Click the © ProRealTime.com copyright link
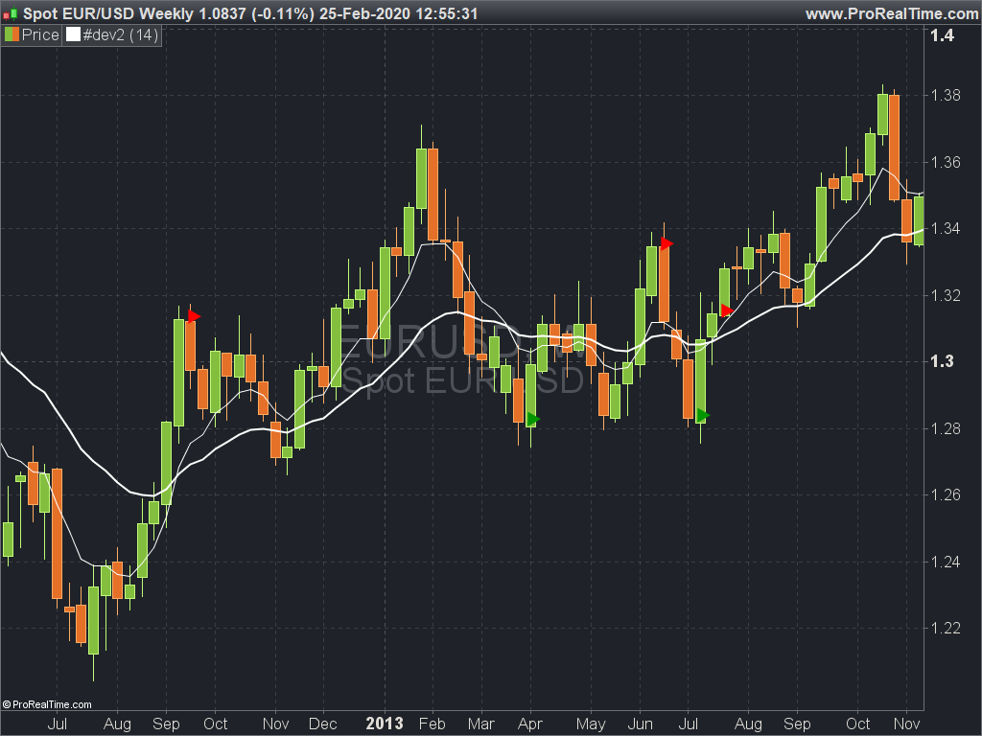Viewport: 982px width, 736px height. click(x=47, y=704)
